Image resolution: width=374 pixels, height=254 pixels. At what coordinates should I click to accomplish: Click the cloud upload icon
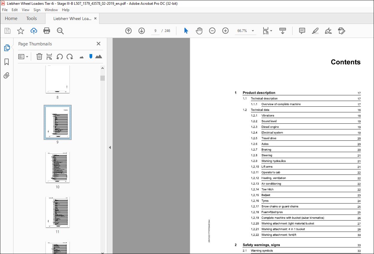(x=34, y=31)
